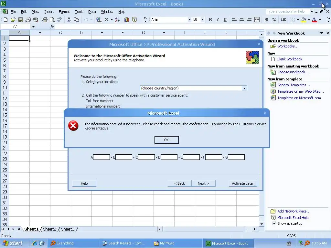Click the Decrease Indent icon
The height and width of the screenshot is (248, 331).
tap(283, 20)
